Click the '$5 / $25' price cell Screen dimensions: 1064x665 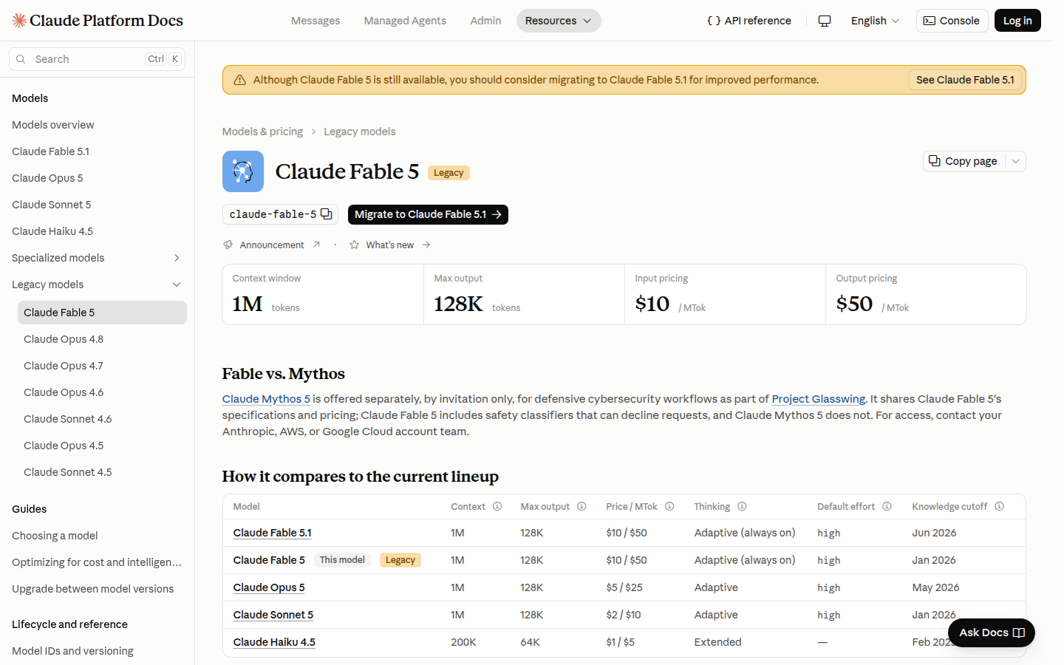(x=624, y=587)
